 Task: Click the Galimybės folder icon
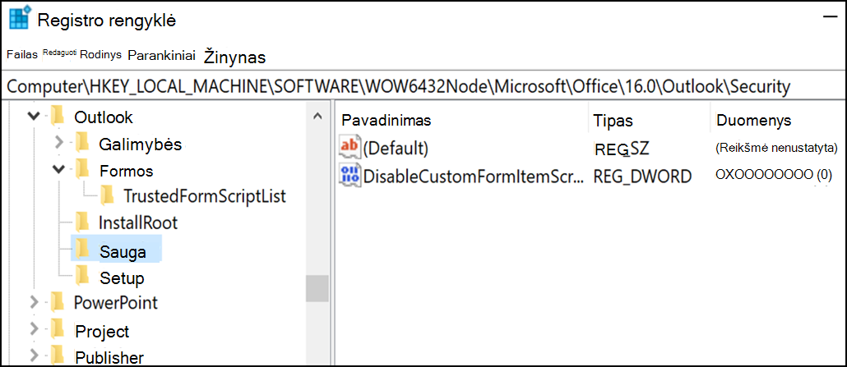coord(81,143)
